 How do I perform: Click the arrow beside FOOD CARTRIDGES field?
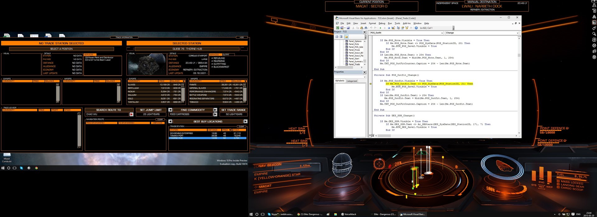[x=215, y=115]
